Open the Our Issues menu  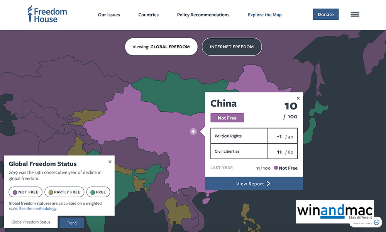point(109,15)
